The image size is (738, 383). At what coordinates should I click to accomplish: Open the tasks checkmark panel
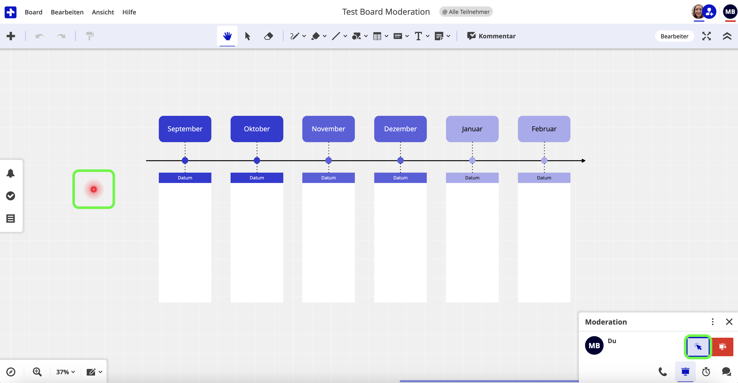11,196
